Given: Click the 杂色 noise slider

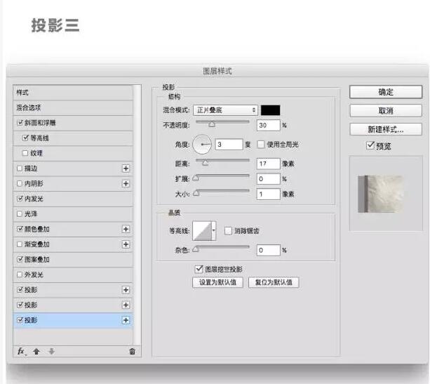Looking at the screenshot, I should tap(221, 248).
